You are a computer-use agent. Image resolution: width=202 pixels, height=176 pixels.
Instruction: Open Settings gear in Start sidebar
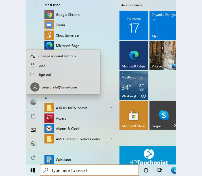[33, 144]
